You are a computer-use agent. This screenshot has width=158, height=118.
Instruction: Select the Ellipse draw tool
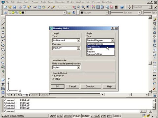point(3,58)
